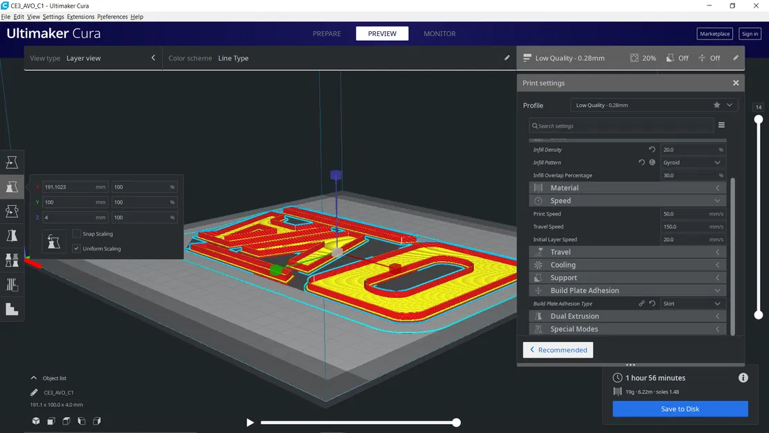The width and height of the screenshot is (769, 433).
Task: Click the Travel Speed value field
Action: pyautogui.click(x=692, y=227)
